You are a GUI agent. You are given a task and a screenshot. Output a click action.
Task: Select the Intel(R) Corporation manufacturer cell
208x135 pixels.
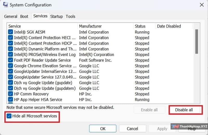[x=96, y=54]
